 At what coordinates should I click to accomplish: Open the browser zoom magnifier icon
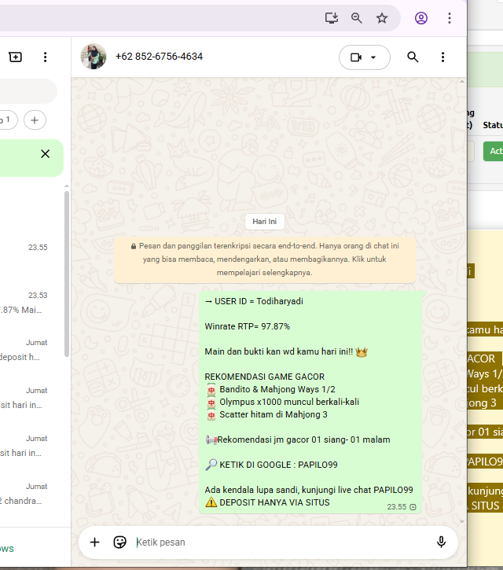(357, 18)
